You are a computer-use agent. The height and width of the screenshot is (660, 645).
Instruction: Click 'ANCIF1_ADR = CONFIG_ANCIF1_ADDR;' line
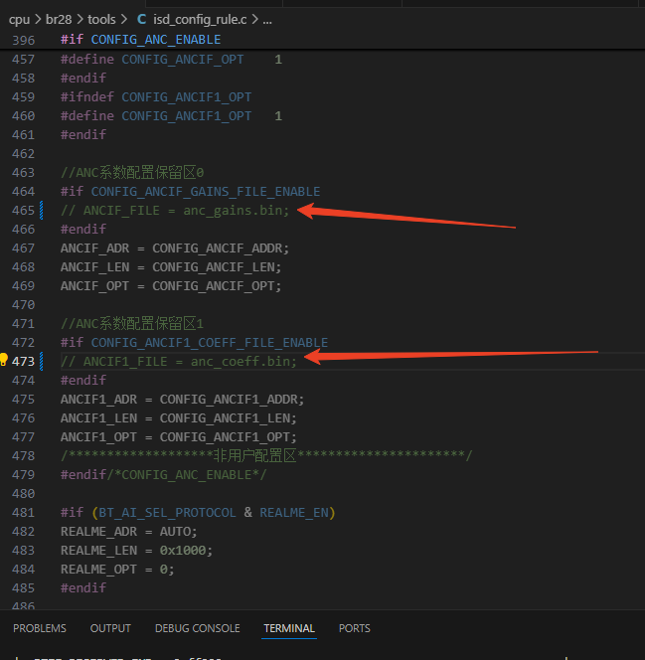point(182,400)
